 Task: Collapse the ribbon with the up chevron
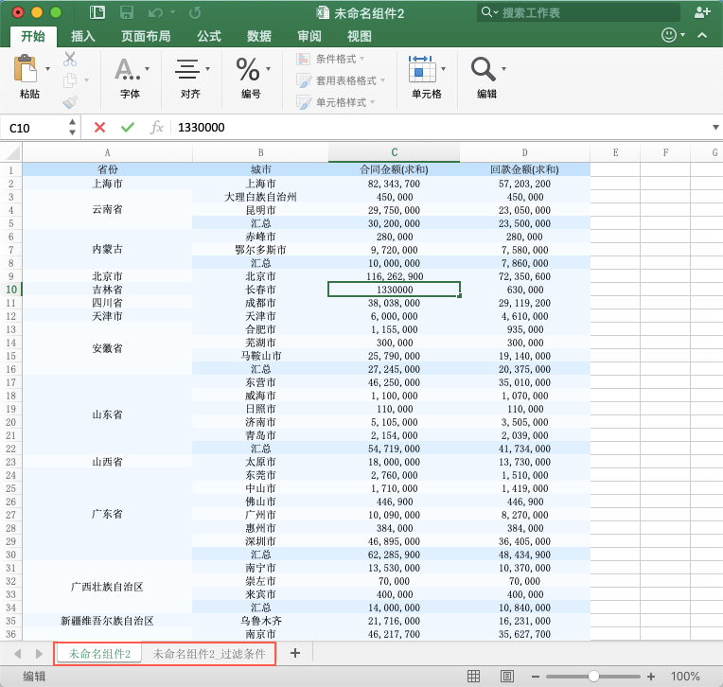pyautogui.click(x=702, y=35)
